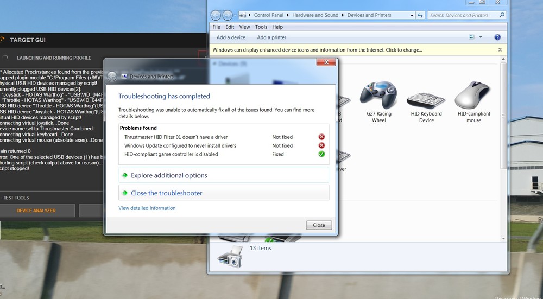This screenshot has height=299, width=543.
Task: Click the search magnifier icon in Devices and Printers
Action: (x=502, y=15)
